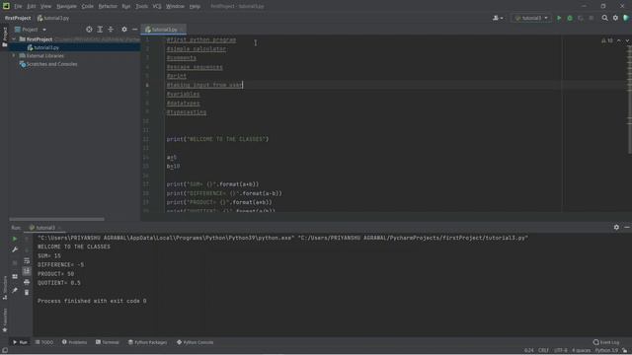Open Project panel options gear

pyautogui.click(x=124, y=30)
